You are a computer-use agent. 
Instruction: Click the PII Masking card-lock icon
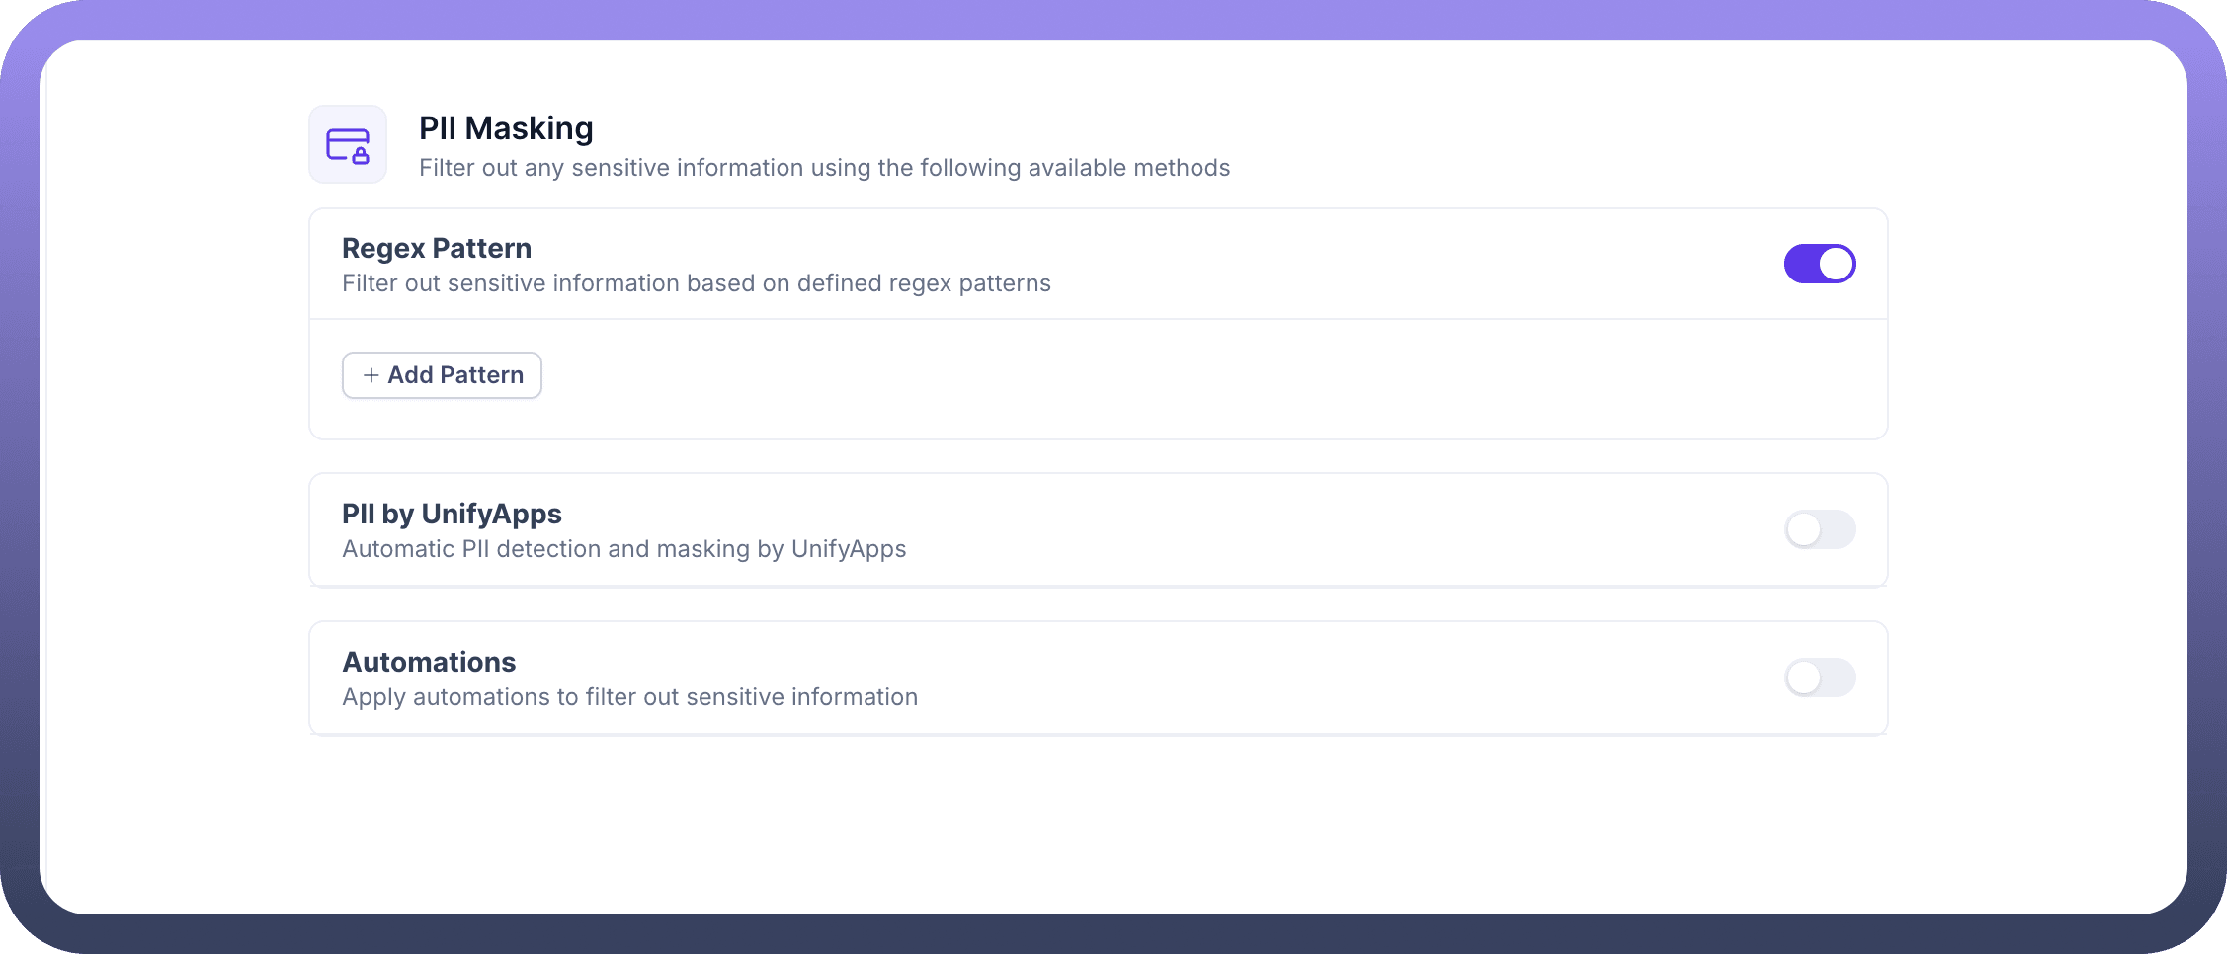pyautogui.click(x=348, y=145)
